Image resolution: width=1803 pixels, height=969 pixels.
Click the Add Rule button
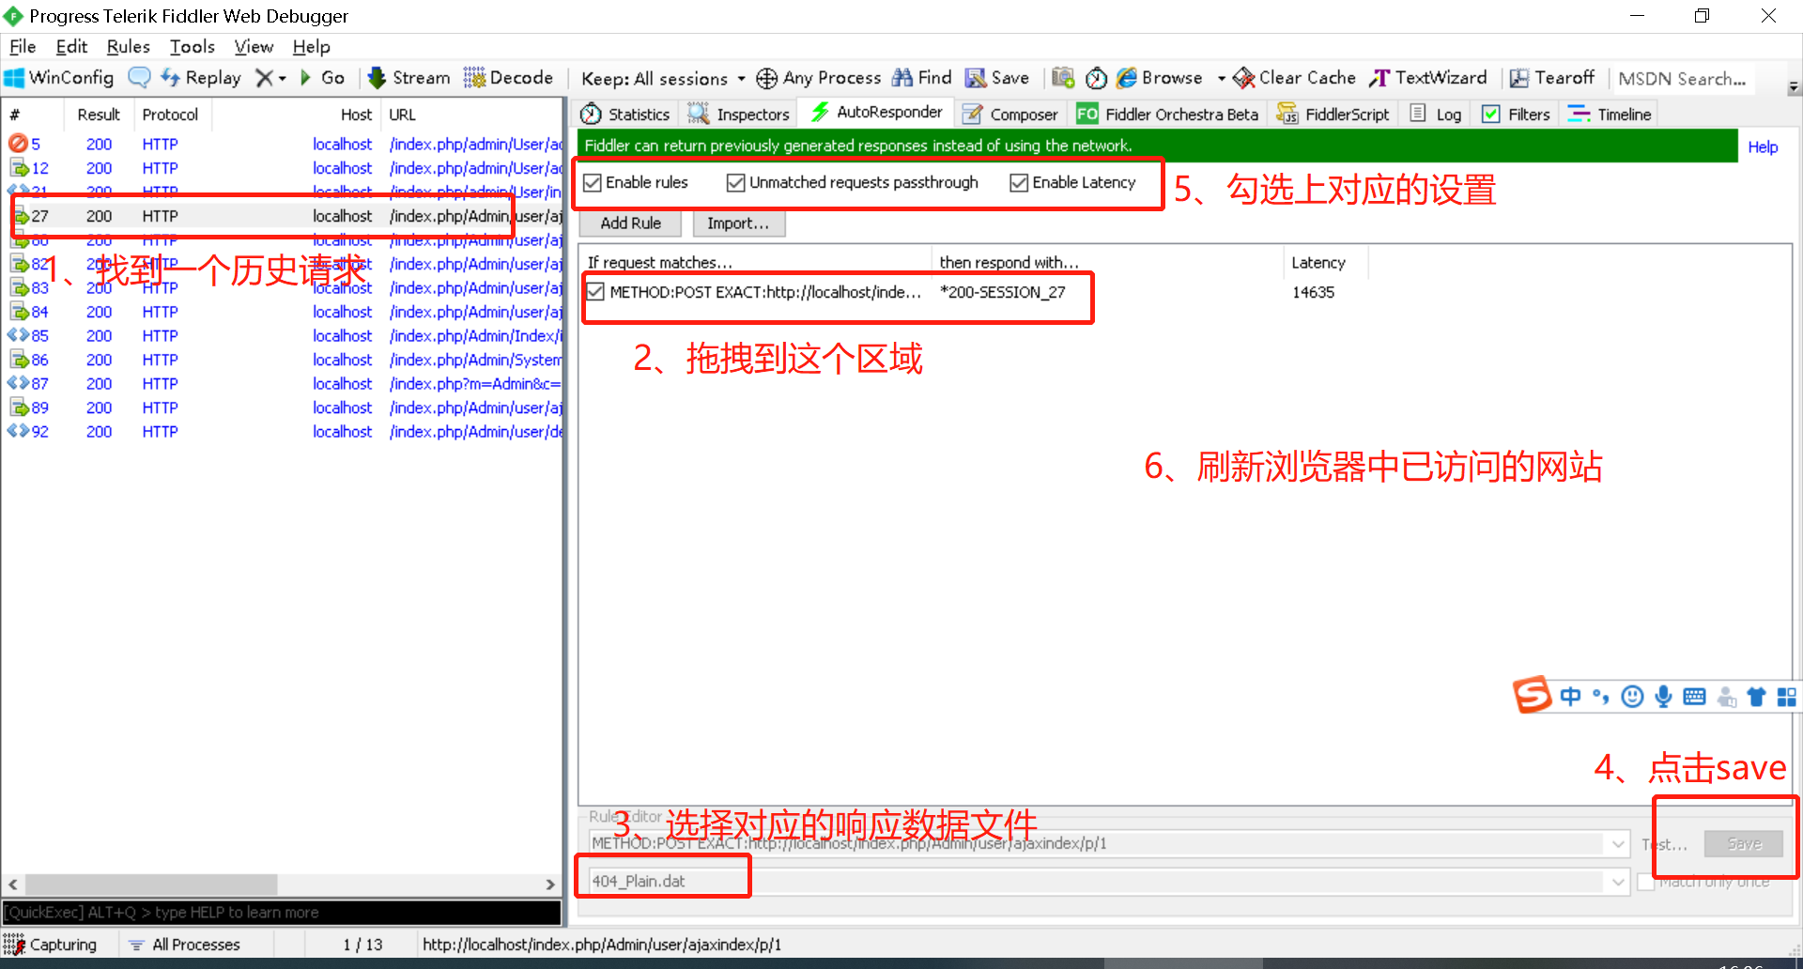point(631,223)
